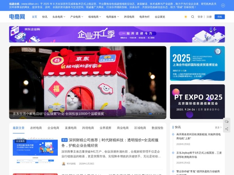Click the 企业服务 article thumbnail image
The image size is (234, 175).
click(35, 151)
